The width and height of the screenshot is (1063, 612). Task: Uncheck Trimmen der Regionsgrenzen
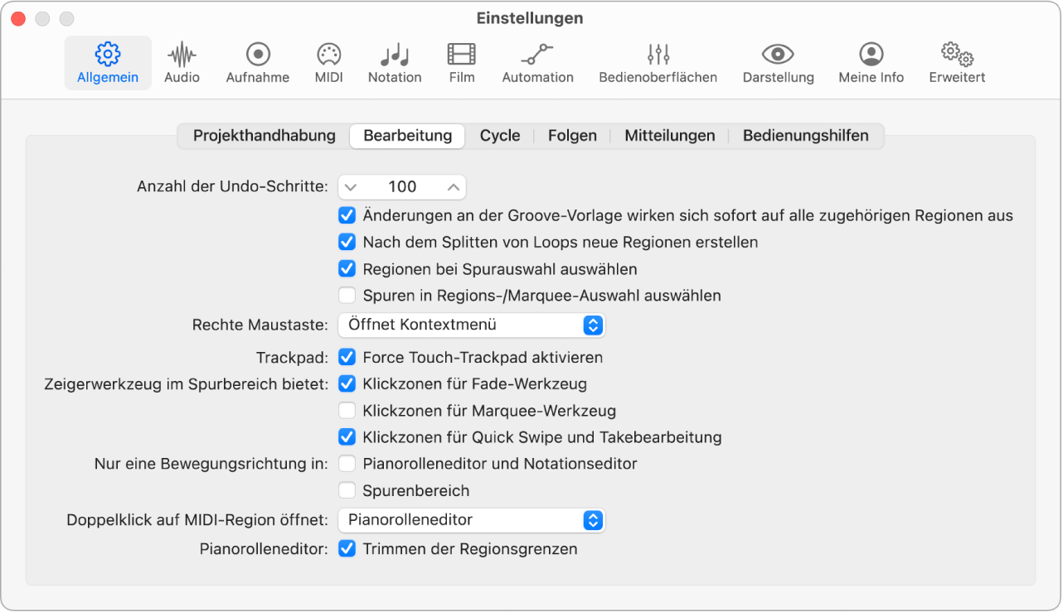pos(347,549)
